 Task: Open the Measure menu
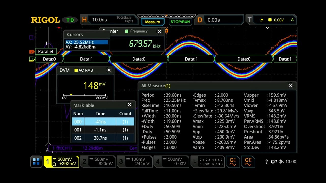pos(153,22)
